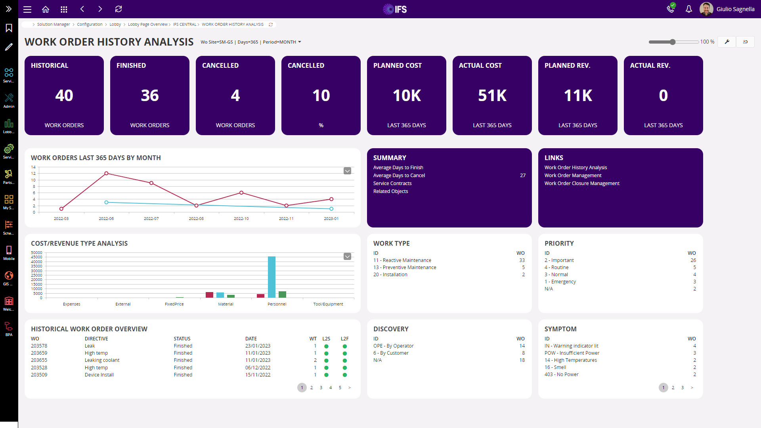The height and width of the screenshot is (428, 761).
Task: Go to Lobby Page Overview breadcrumb
Action: pos(147,25)
